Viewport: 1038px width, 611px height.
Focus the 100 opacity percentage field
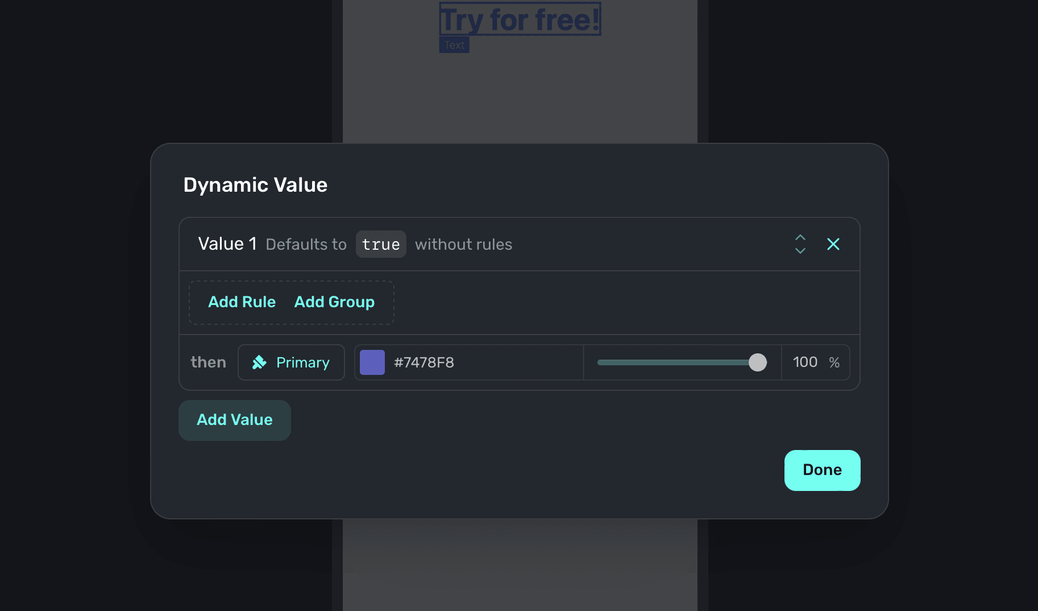[x=805, y=362]
